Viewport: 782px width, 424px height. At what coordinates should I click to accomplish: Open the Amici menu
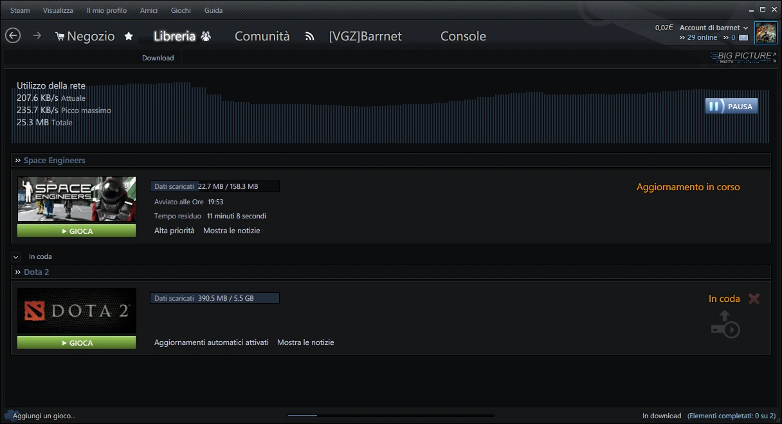click(x=149, y=10)
